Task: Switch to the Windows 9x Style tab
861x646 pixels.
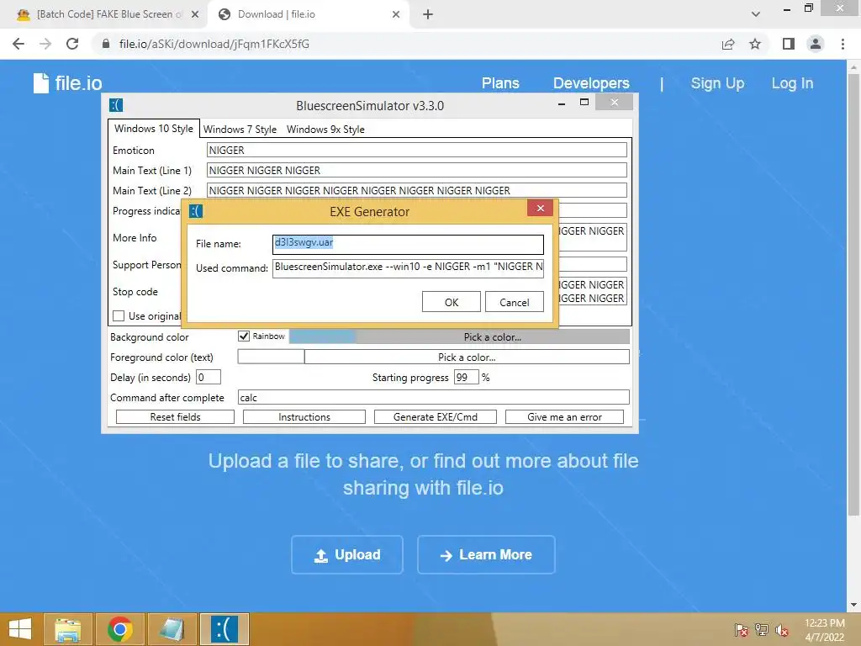Action: click(325, 130)
